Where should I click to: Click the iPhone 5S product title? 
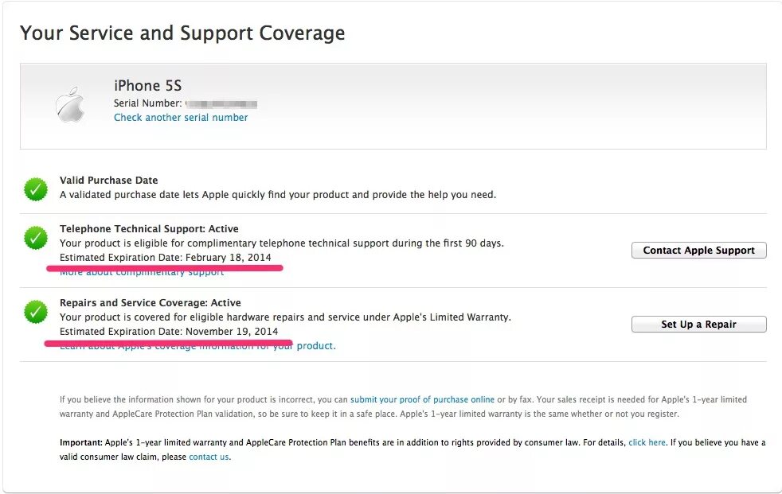[147, 86]
